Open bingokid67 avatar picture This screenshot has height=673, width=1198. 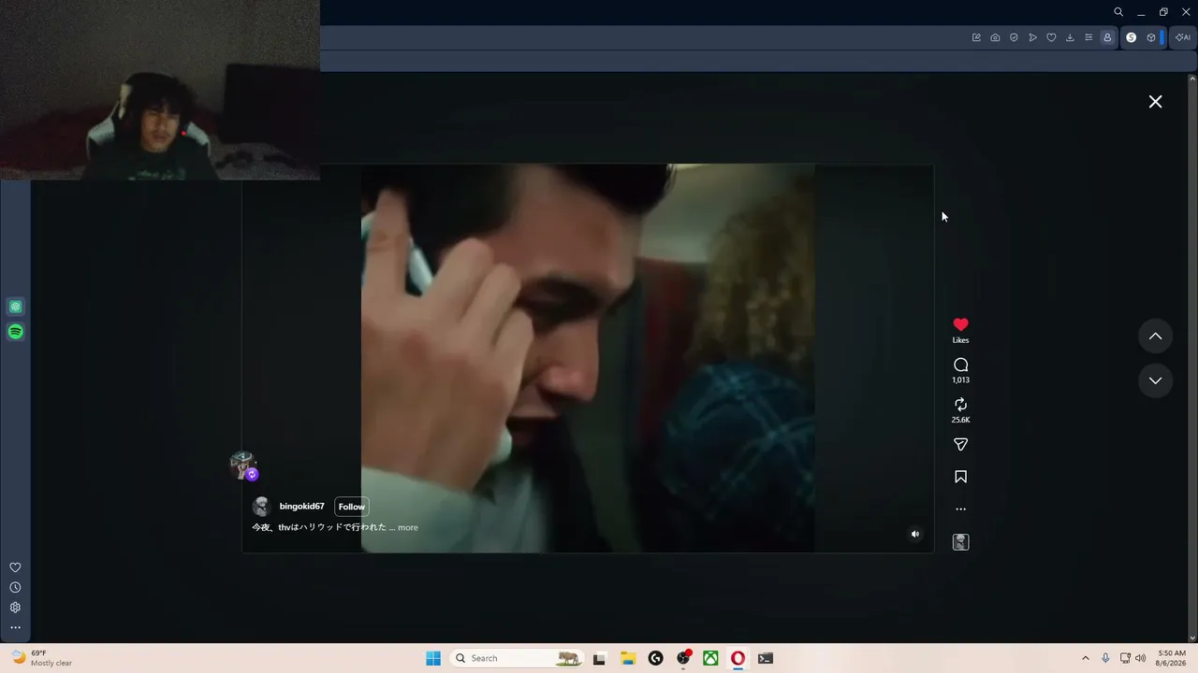[261, 507]
